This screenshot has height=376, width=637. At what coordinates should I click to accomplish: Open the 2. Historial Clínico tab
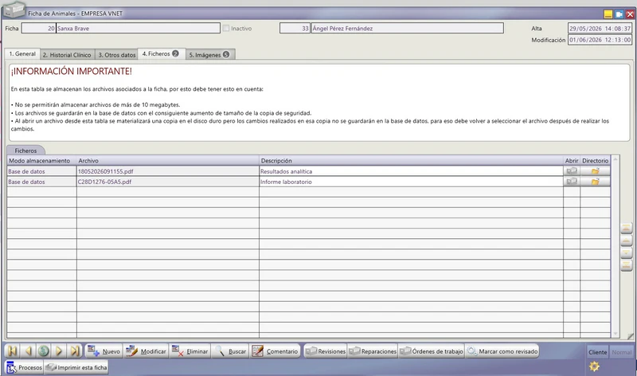tap(67, 54)
